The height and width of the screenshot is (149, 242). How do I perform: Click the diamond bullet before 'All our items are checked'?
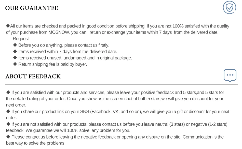coord(8,26)
